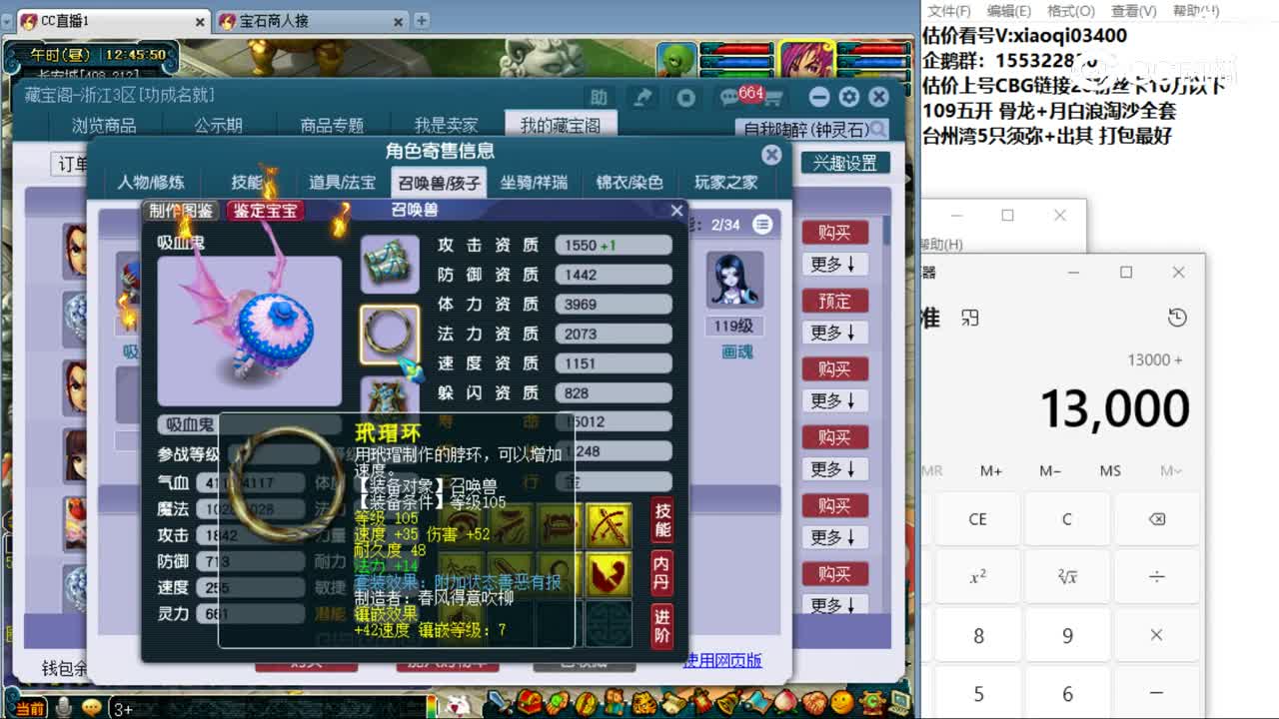Click the 画魂 name link
Viewport: 1279px width, 719px height.
click(x=736, y=352)
